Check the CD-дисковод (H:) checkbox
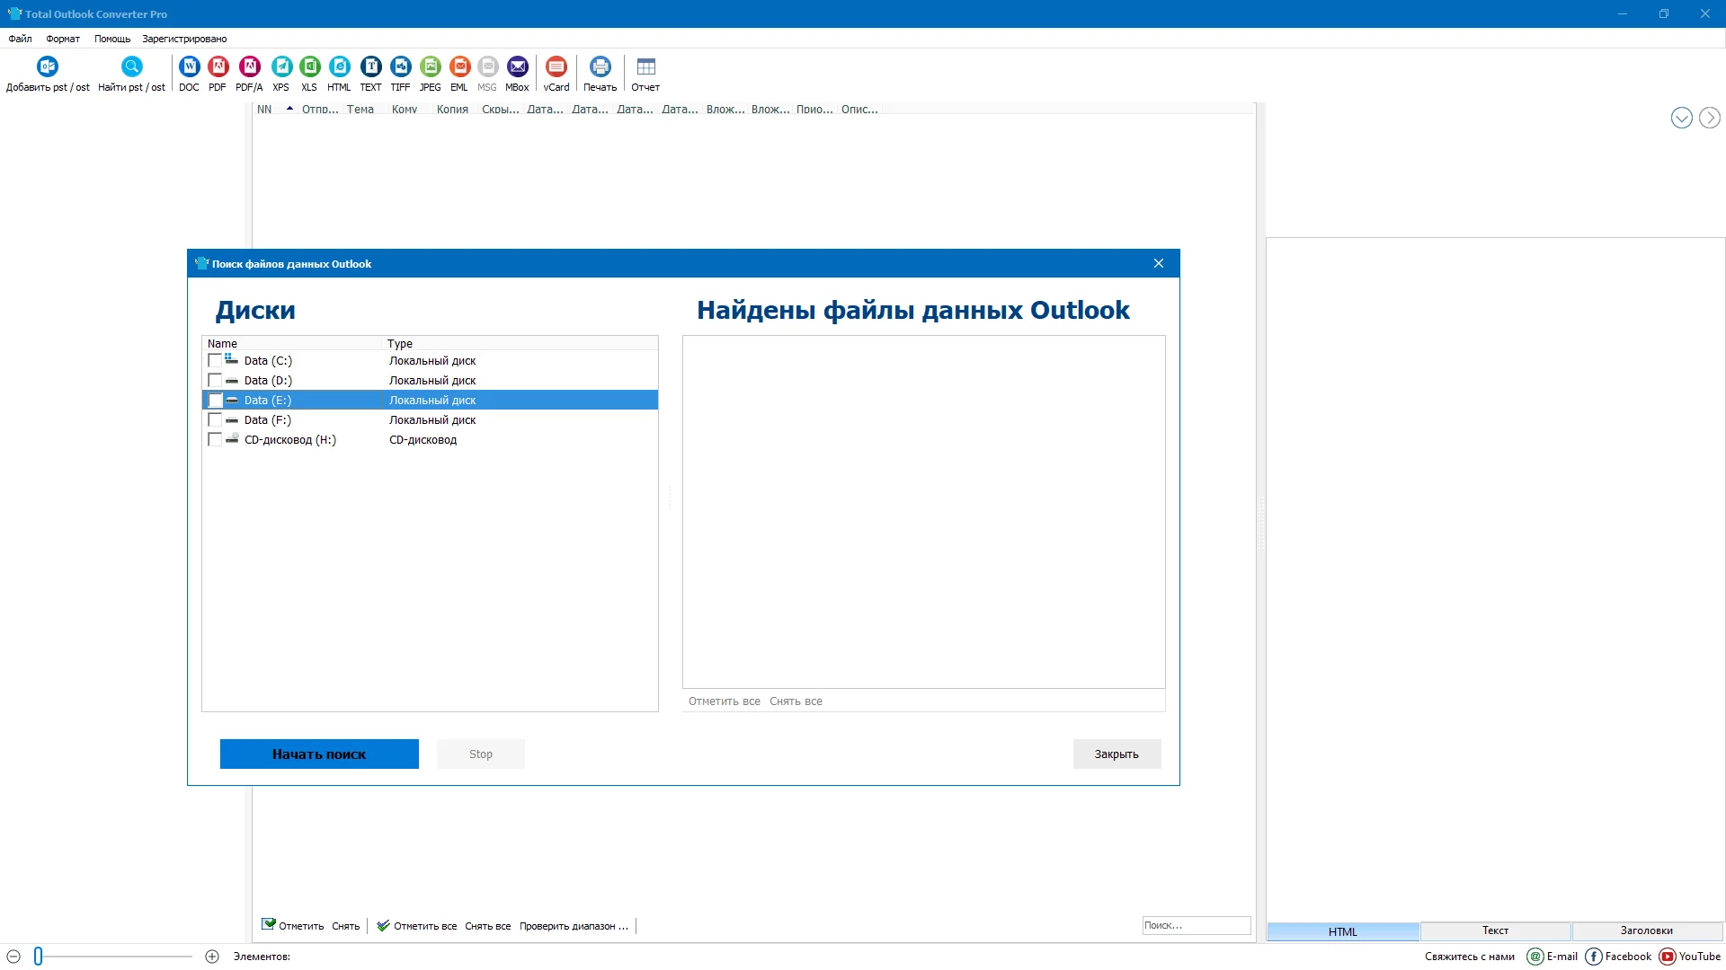Viewport: 1726px width, 970px height. coord(215,439)
